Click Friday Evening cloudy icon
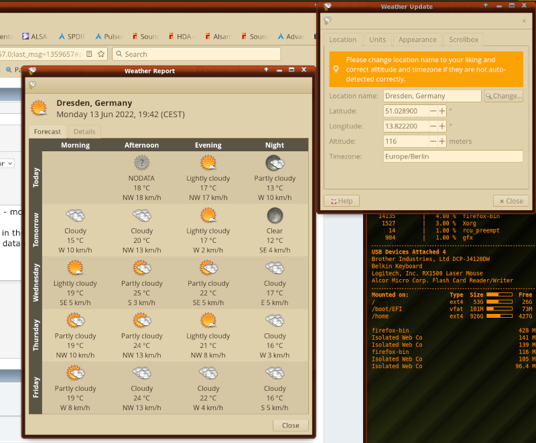The image size is (536, 443). coord(208,373)
